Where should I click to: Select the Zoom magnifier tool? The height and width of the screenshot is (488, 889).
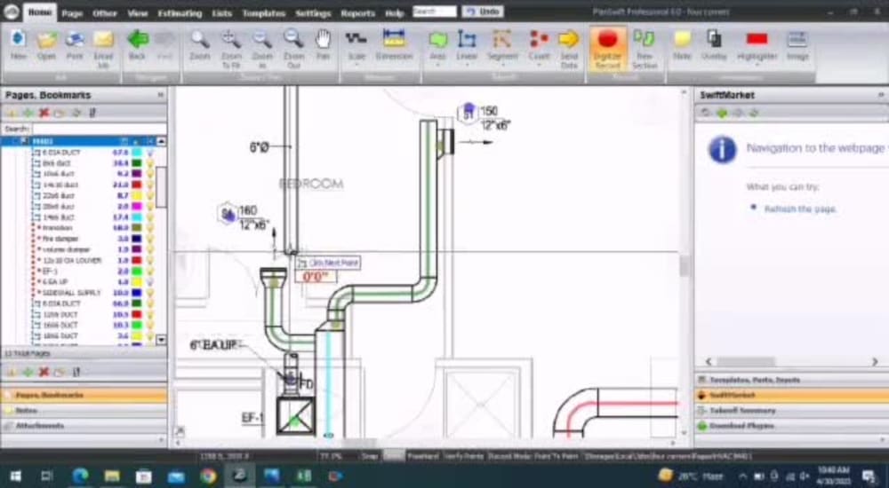tap(199, 40)
